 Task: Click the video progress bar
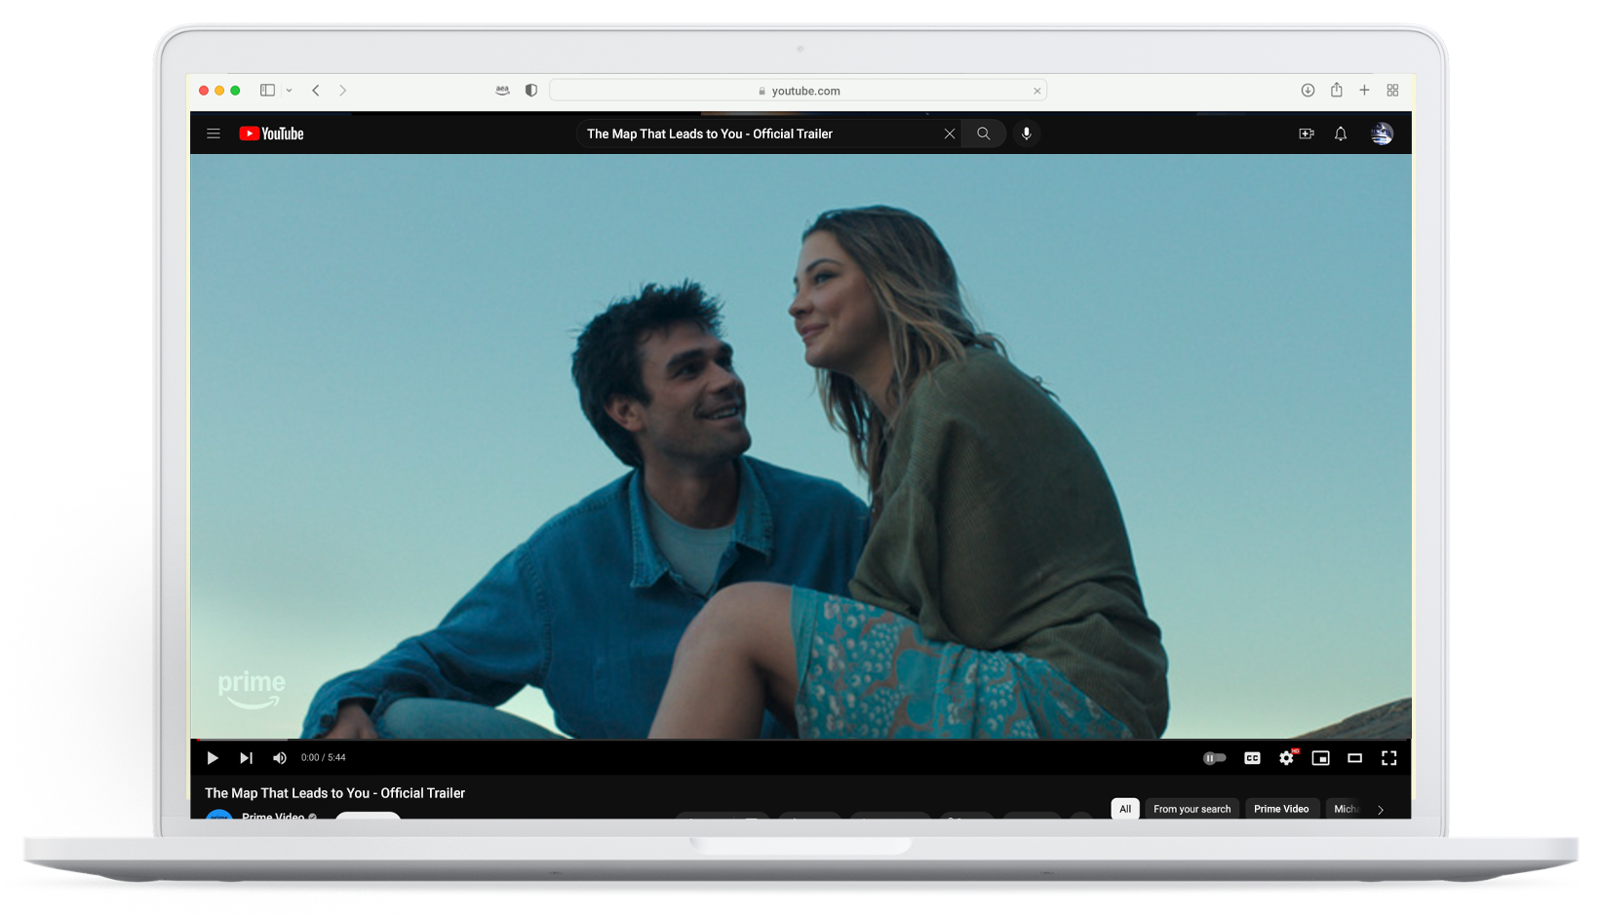point(801,740)
